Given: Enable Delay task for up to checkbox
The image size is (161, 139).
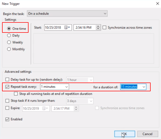Looking at the screenshot, I should [x=7, y=79].
